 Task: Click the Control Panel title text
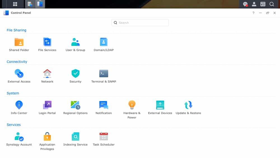(x=21, y=13)
